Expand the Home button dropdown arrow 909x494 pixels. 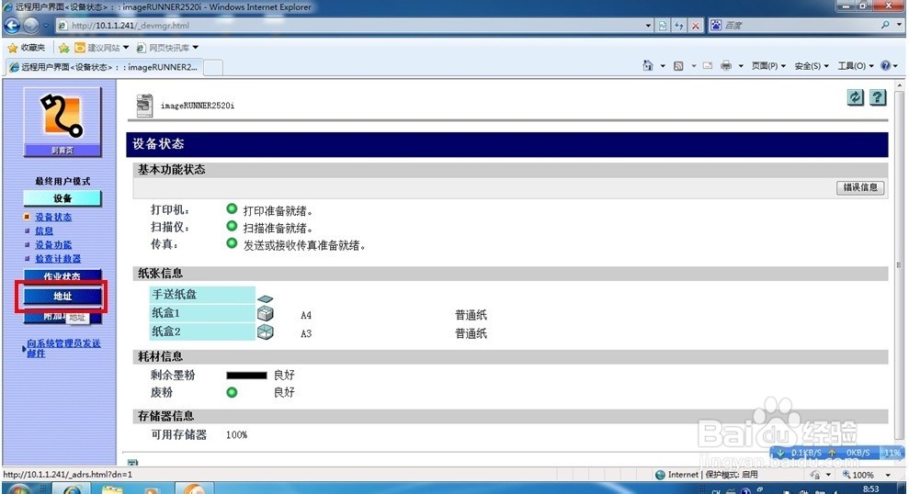(663, 66)
